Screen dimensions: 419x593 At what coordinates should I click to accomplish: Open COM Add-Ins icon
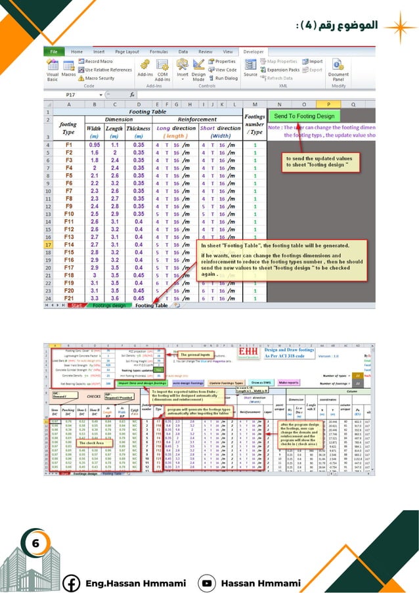tap(162, 70)
